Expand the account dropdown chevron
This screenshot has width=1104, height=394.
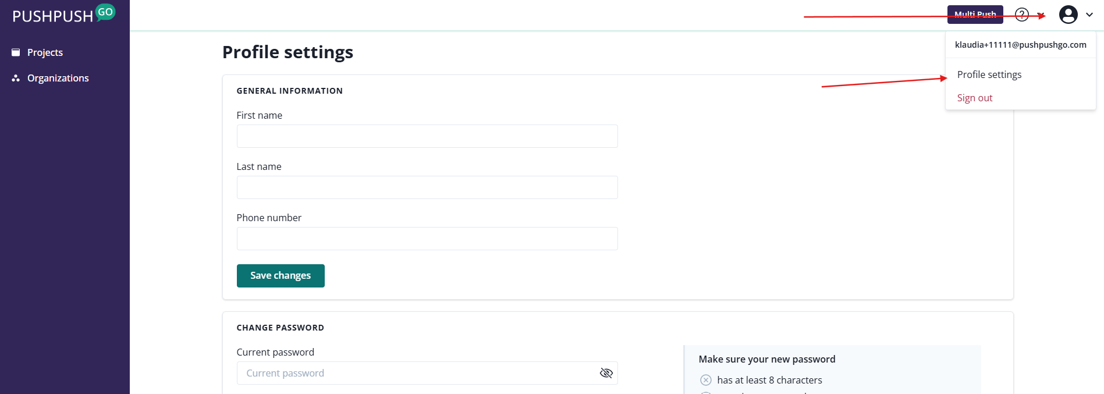click(1089, 15)
